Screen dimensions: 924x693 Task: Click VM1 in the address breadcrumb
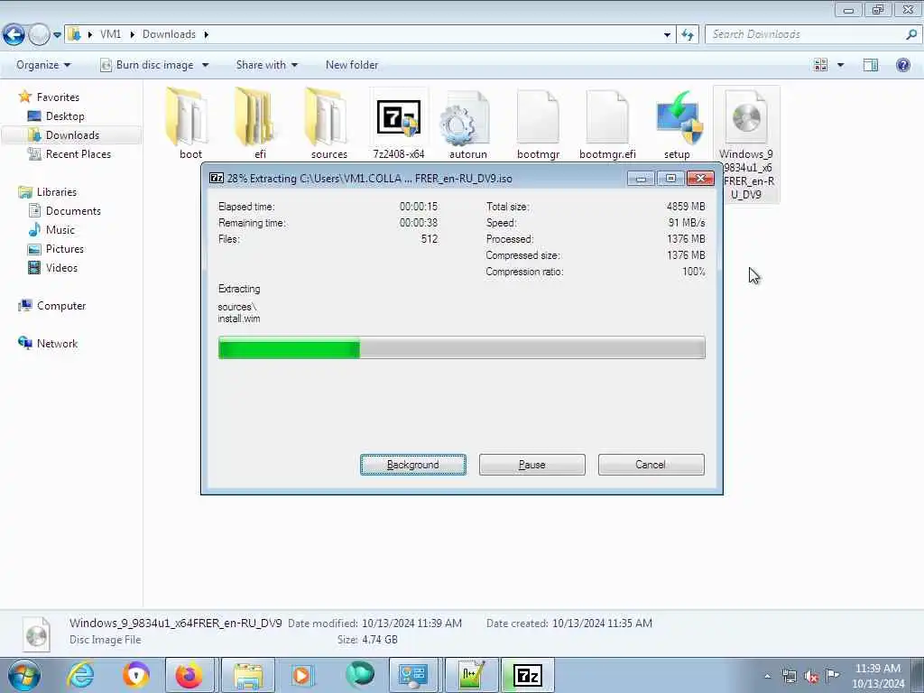pos(110,34)
